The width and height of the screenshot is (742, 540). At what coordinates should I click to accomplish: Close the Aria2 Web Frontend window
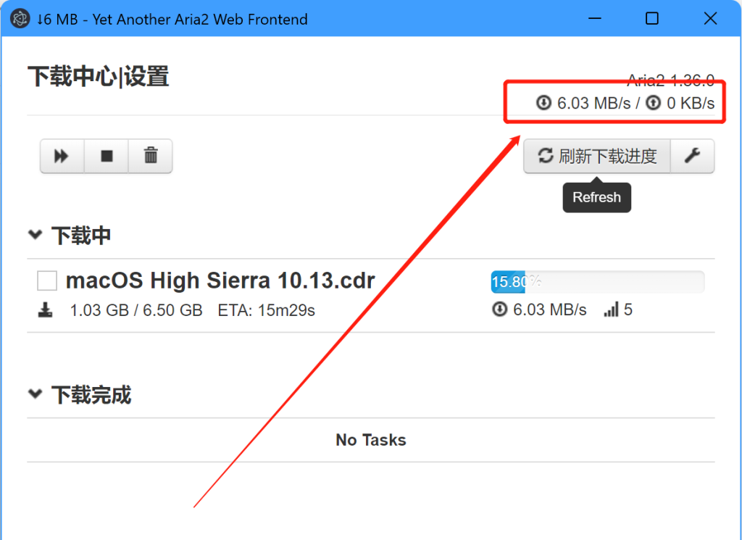click(710, 19)
